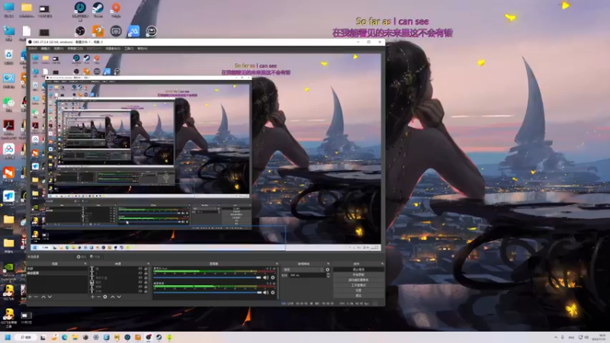Open Settings button in Controls panel
Viewport: 610px width, 343px height.
point(358,290)
